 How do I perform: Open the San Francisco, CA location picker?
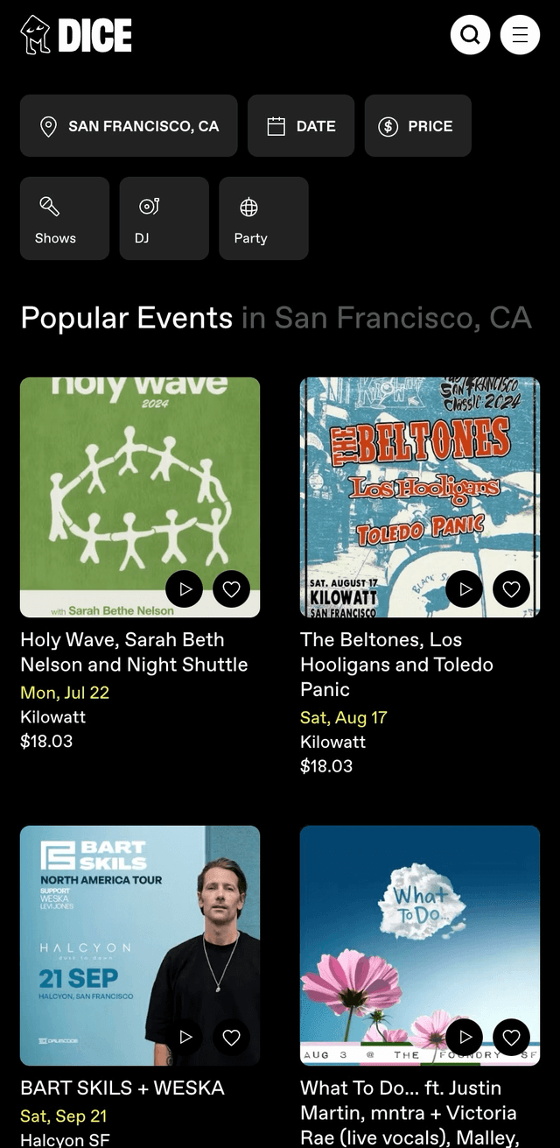pyautogui.click(x=129, y=126)
